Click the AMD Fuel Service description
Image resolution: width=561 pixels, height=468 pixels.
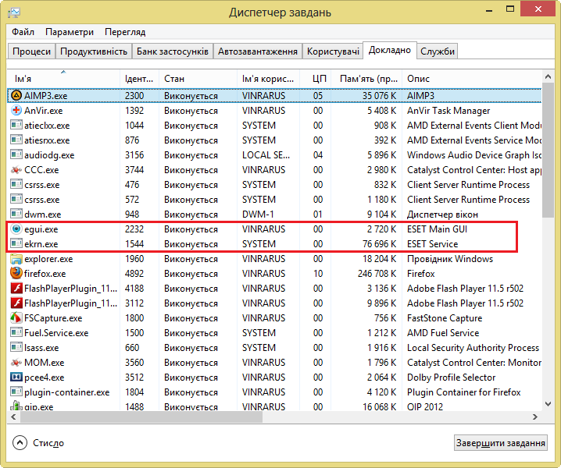click(x=443, y=333)
